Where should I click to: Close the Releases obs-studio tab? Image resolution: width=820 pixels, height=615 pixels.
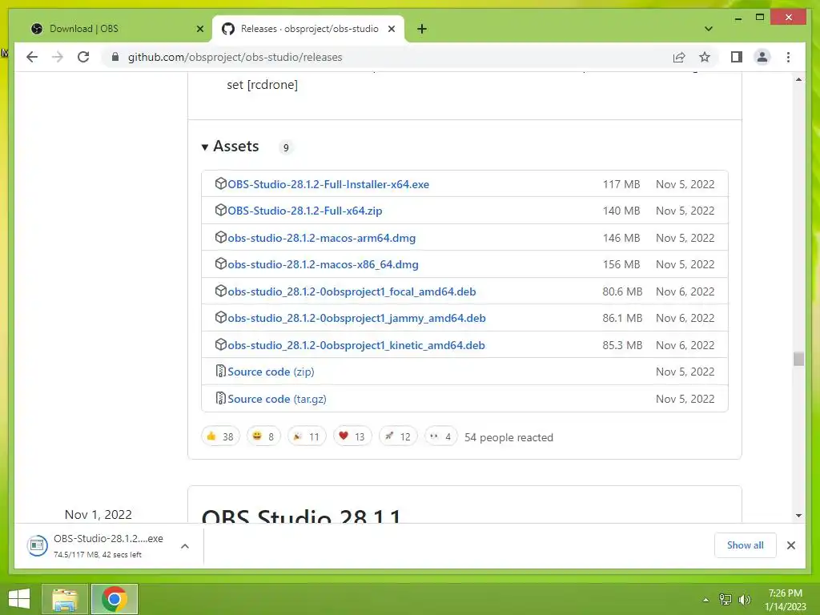pyautogui.click(x=391, y=30)
